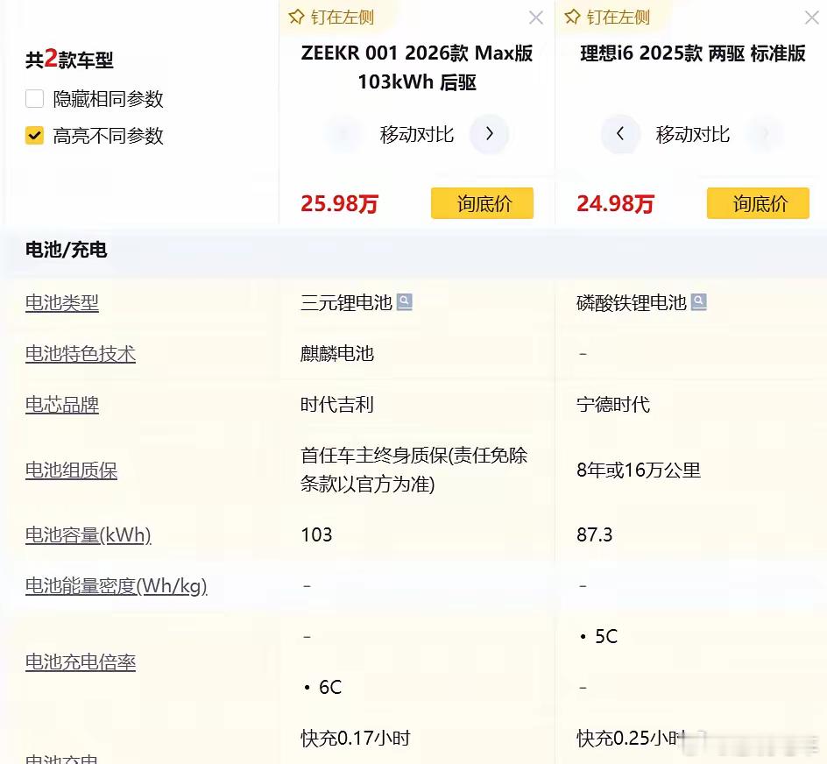Click battery capacity value 87.3
Screen dimensions: 827x764
pyautogui.click(x=594, y=535)
